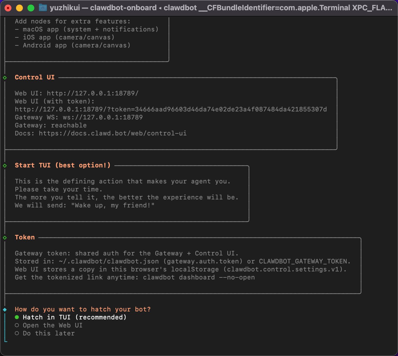This screenshot has width=398, height=356.
Task: Minimize the Terminal window with yellow button
Action: point(19,8)
